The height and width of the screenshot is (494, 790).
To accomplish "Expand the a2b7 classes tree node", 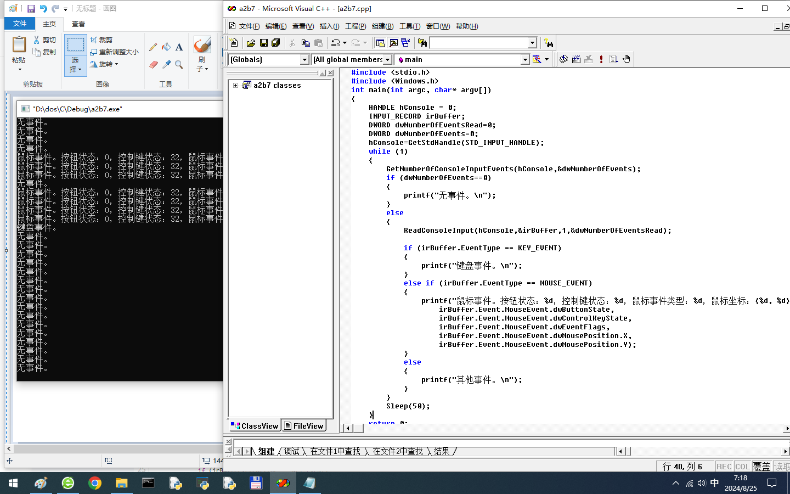I will [235, 85].
